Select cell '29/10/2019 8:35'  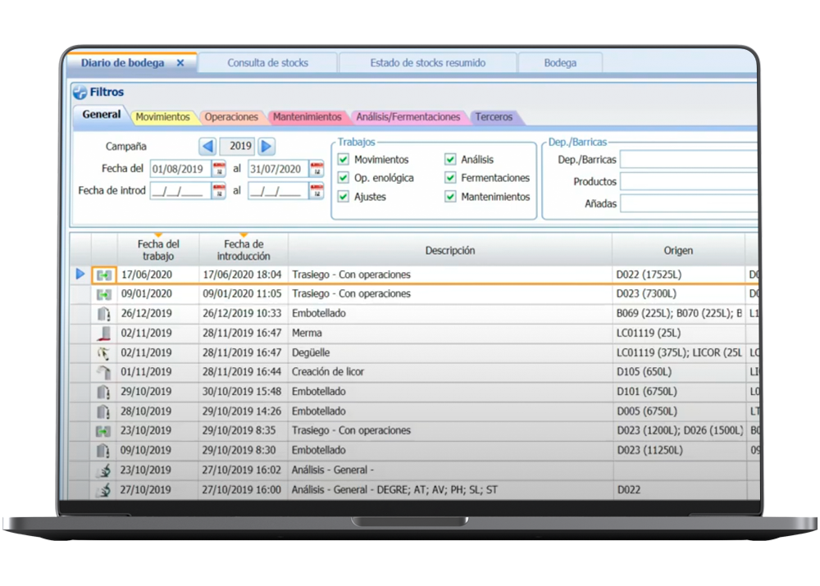coord(243,430)
